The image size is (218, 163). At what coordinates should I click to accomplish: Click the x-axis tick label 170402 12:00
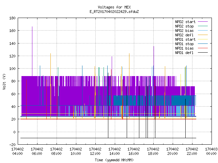[x=95, y=151]
